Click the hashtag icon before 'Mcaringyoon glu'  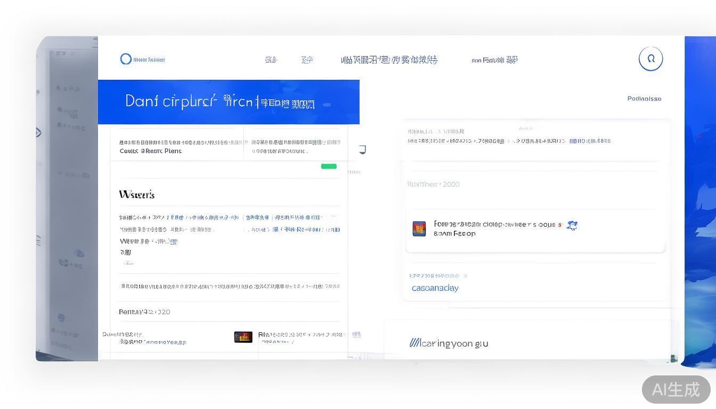[x=416, y=342]
